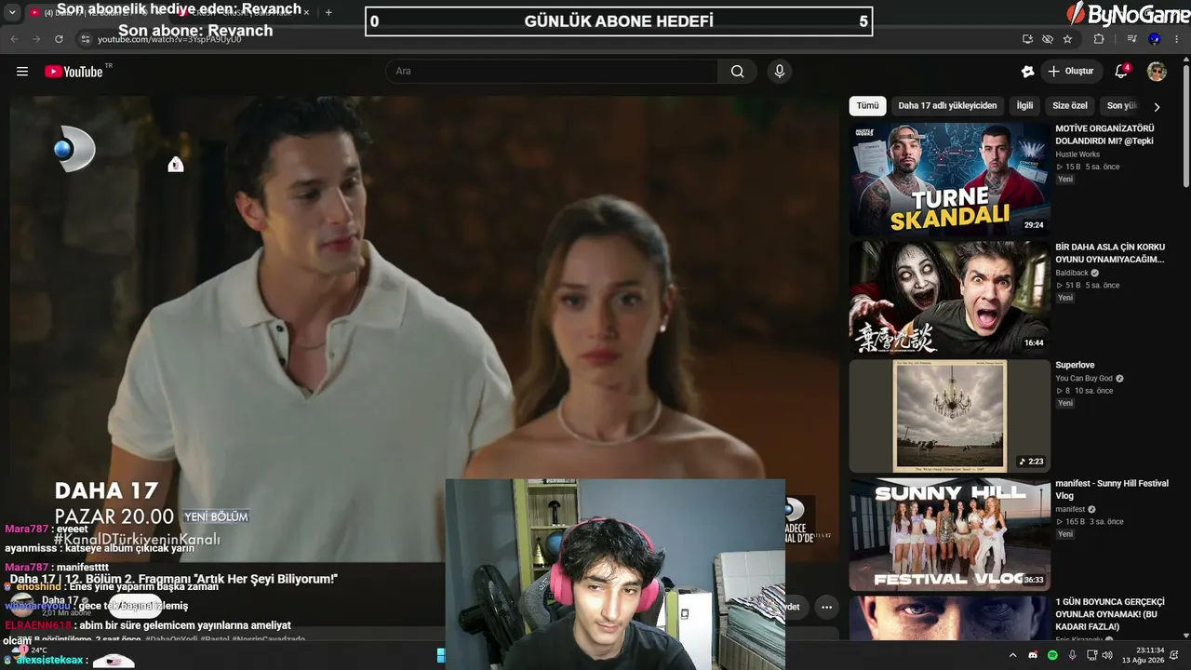Viewport: 1191px width, 670px height.
Task: Open the Superlove video title
Action: pyautogui.click(x=1075, y=365)
